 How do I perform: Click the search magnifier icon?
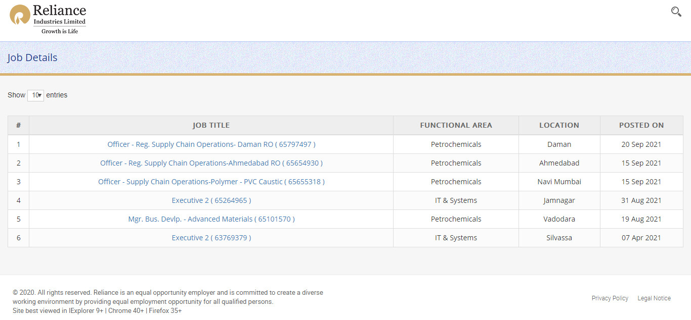pyautogui.click(x=676, y=12)
